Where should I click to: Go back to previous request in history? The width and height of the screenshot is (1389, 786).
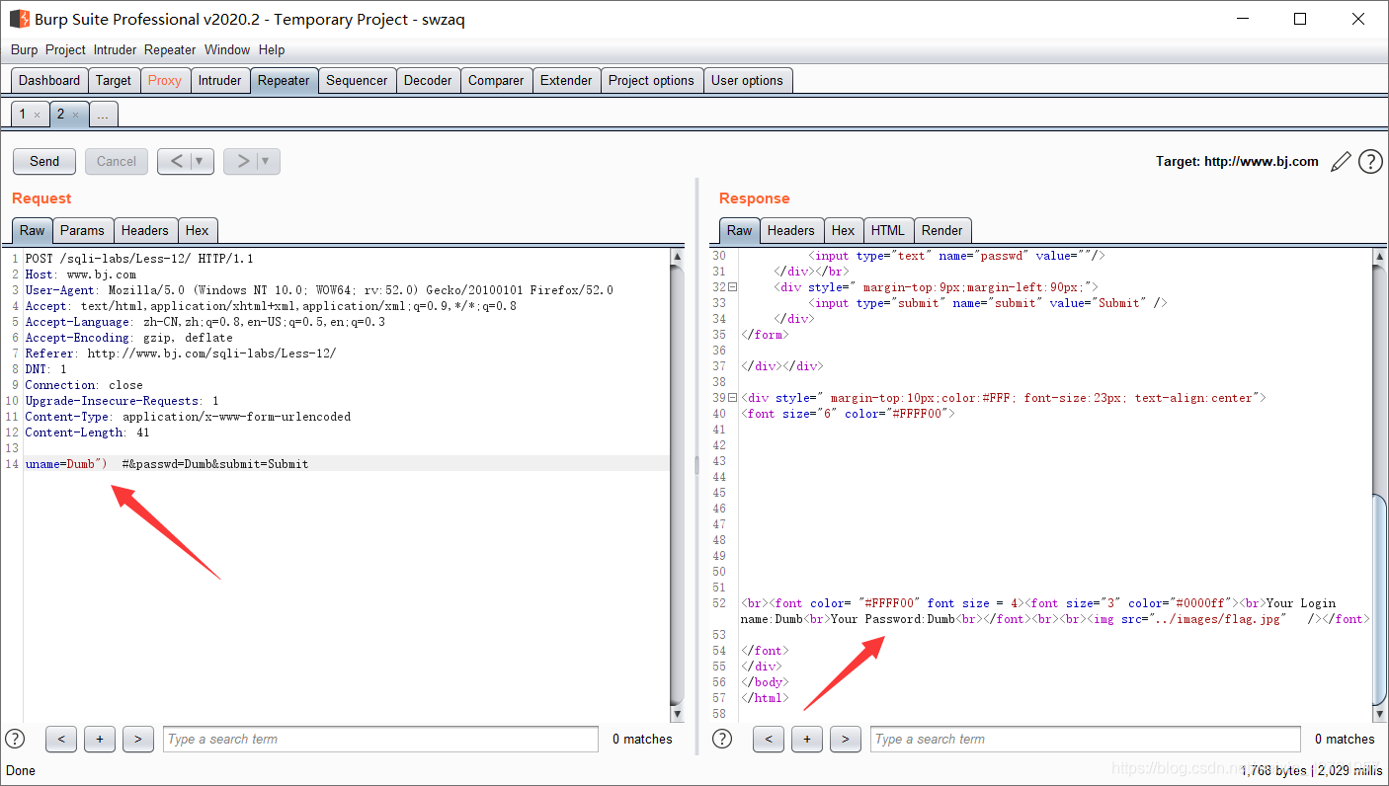pyautogui.click(x=175, y=161)
